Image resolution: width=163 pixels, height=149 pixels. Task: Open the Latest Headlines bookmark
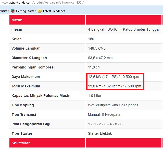tap(54, 11)
